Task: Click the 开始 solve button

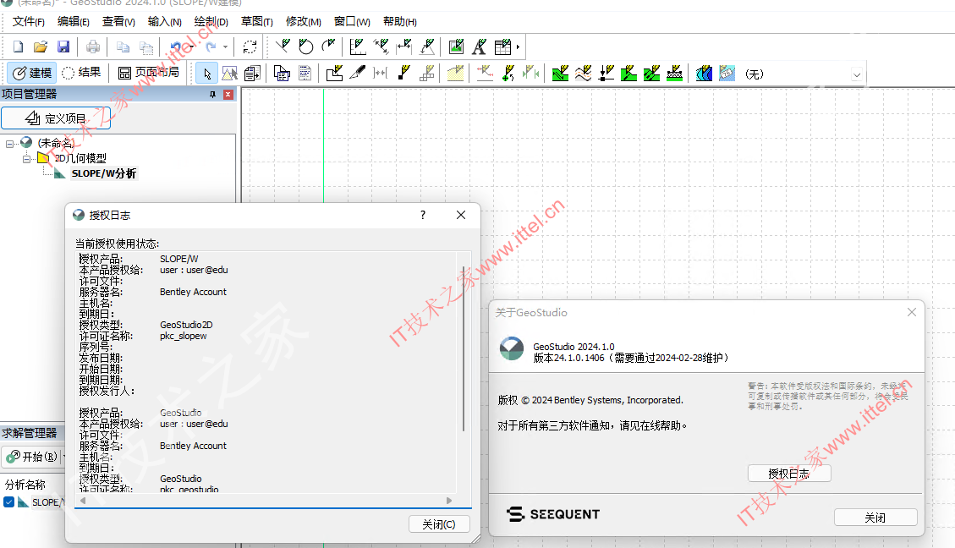Action: 31,457
